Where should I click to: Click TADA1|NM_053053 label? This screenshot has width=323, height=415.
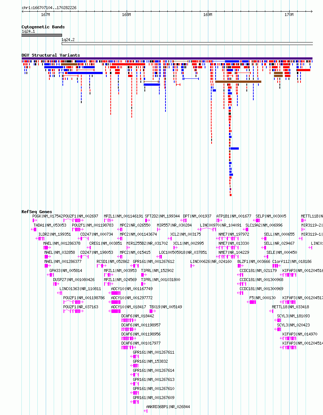tap(50, 225)
